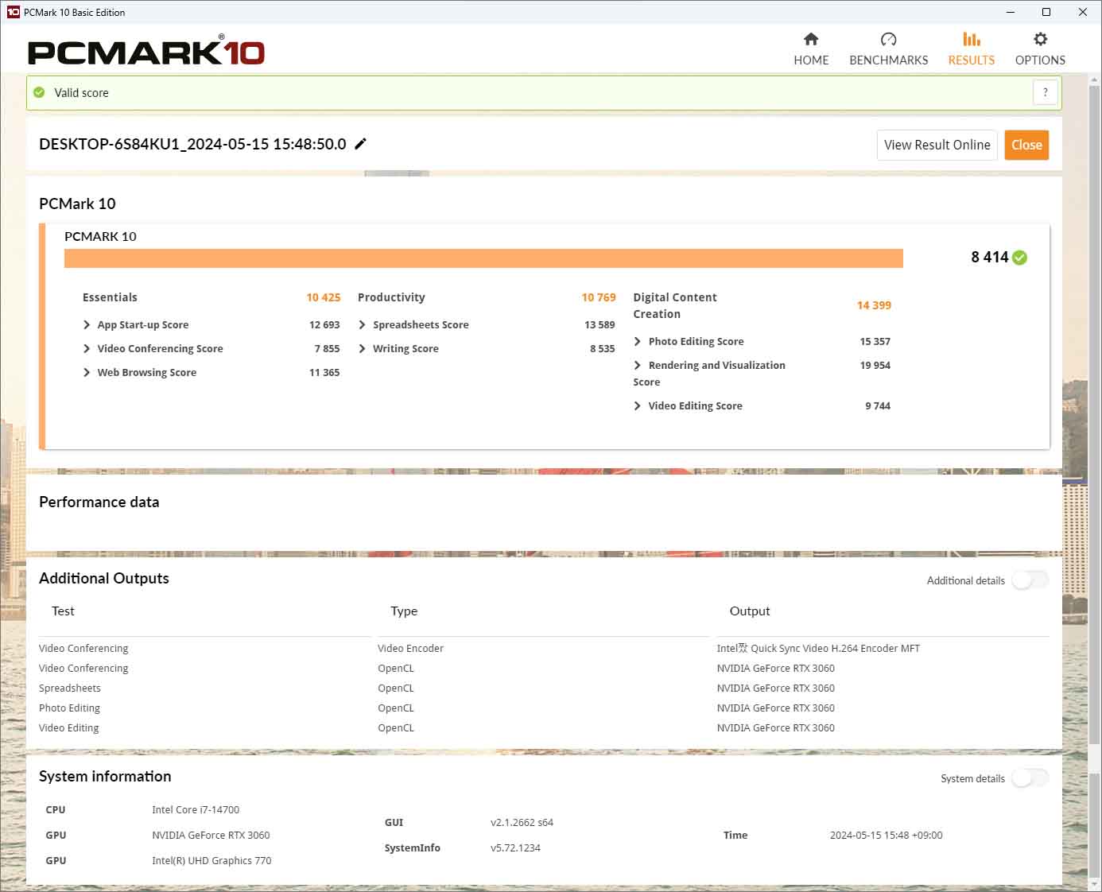Click the Productivity score 10 769
The height and width of the screenshot is (892, 1102).
[x=599, y=297]
